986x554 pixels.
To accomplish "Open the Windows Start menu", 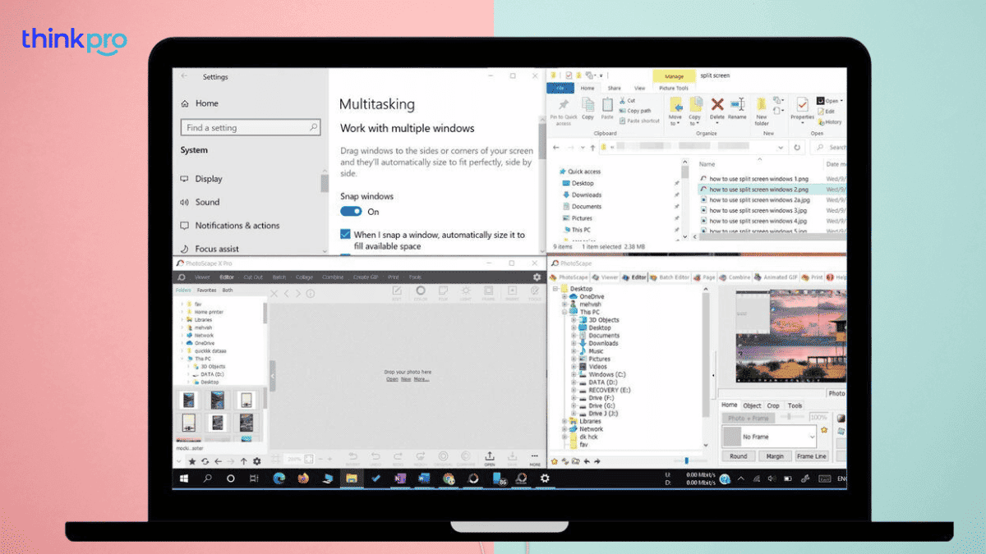I will pos(184,478).
